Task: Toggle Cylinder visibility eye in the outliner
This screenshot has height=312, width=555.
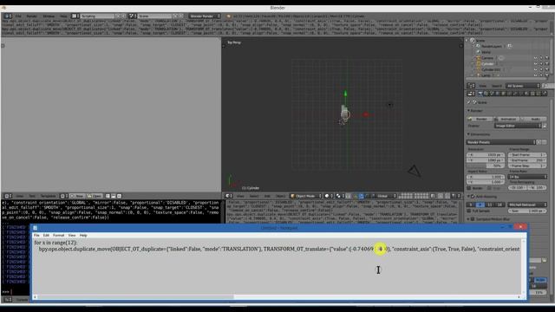Action: click(x=536, y=64)
